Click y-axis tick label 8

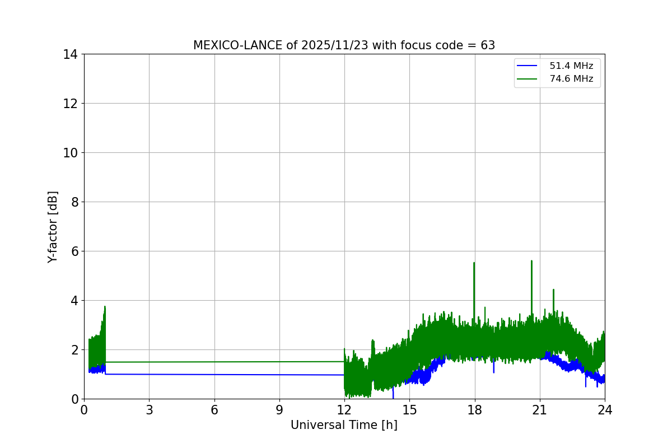[x=74, y=202]
